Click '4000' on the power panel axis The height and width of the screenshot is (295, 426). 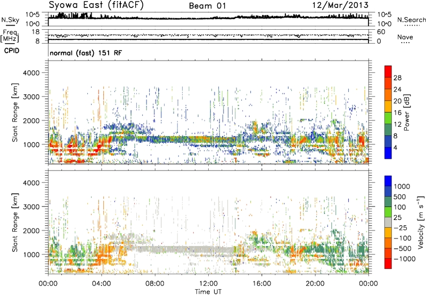[x=31, y=73]
